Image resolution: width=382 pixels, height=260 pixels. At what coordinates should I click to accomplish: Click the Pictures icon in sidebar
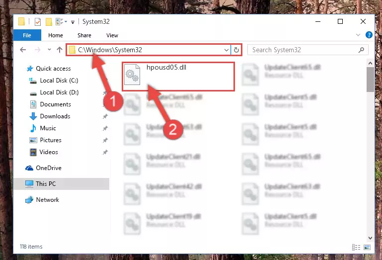(x=33, y=140)
